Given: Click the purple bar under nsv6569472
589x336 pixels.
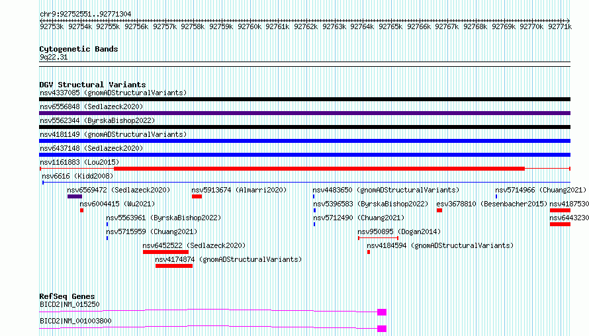Looking at the screenshot, I should click(75, 196).
